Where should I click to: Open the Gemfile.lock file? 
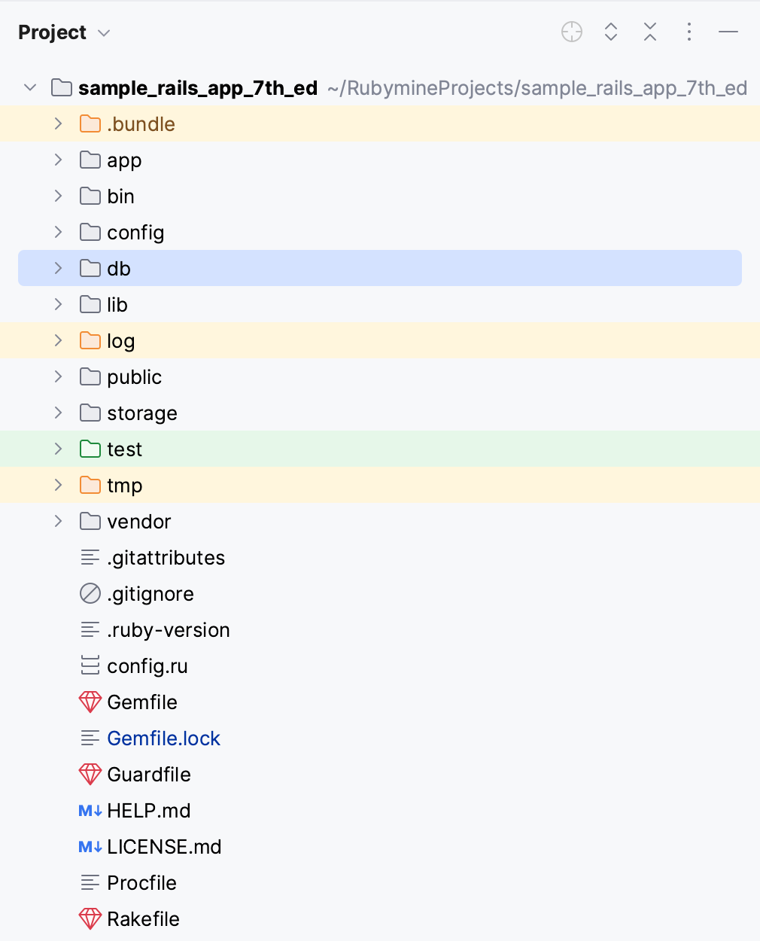coord(163,738)
